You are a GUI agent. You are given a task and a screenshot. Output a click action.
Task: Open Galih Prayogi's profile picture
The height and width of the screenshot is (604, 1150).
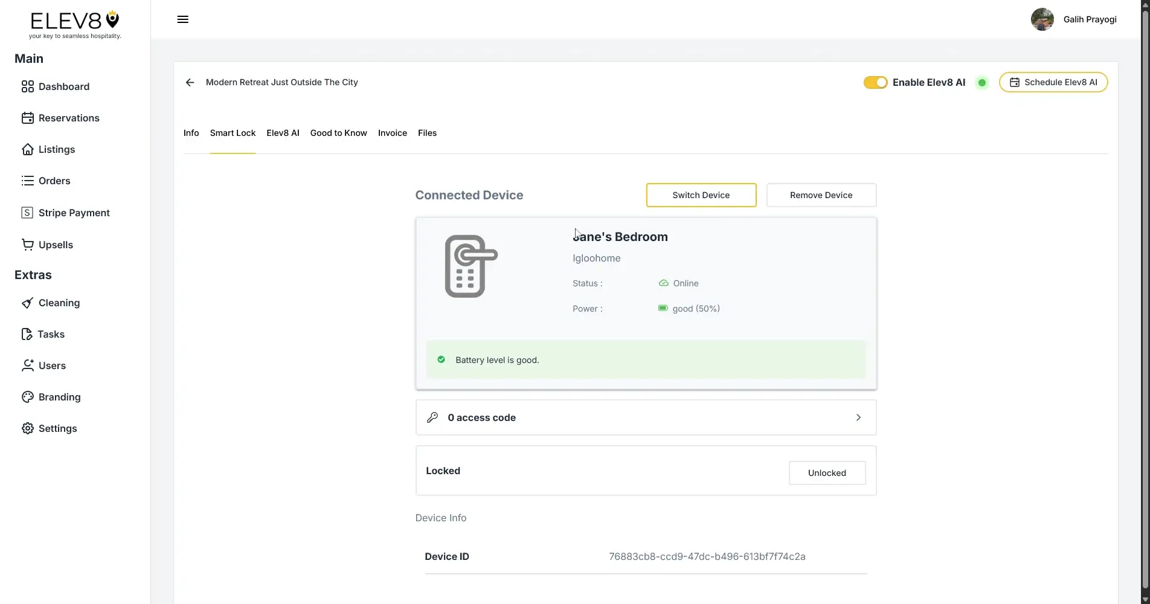pyautogui.click(x=1042, y=19)
